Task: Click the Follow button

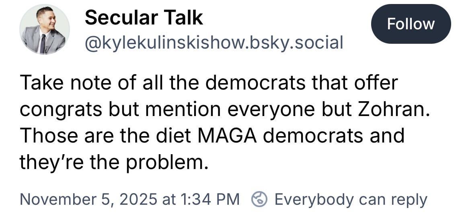Action: point(411,24)
